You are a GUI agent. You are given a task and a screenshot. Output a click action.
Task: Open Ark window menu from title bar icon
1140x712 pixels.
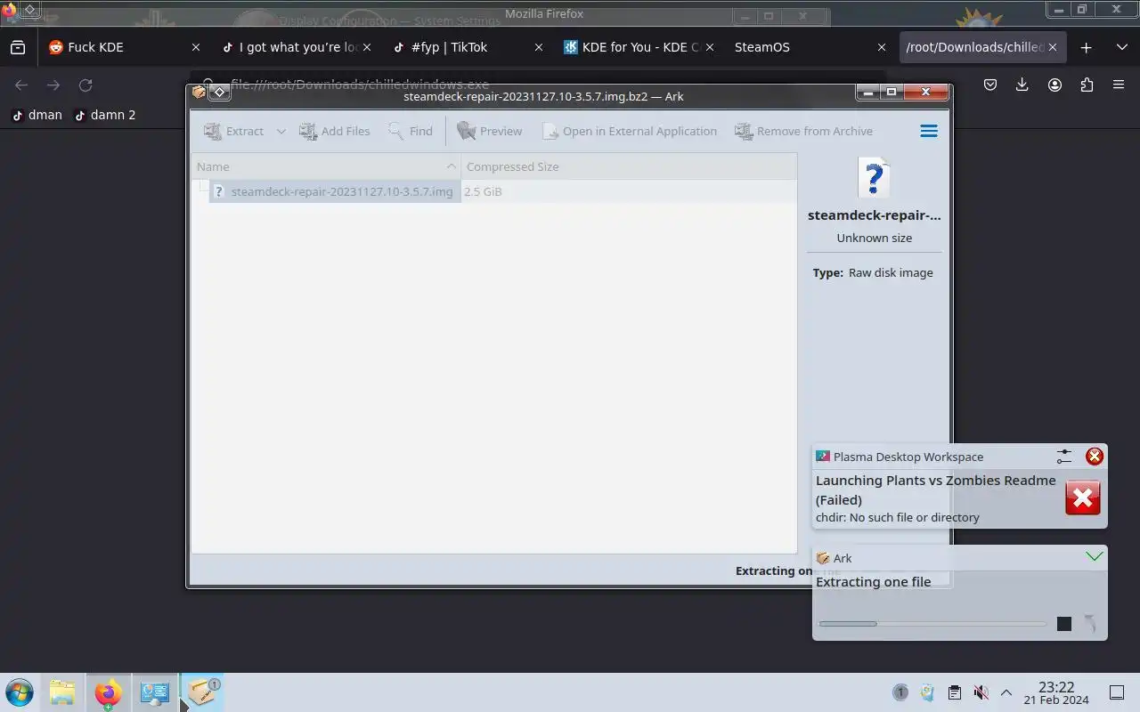coord(199,92)
